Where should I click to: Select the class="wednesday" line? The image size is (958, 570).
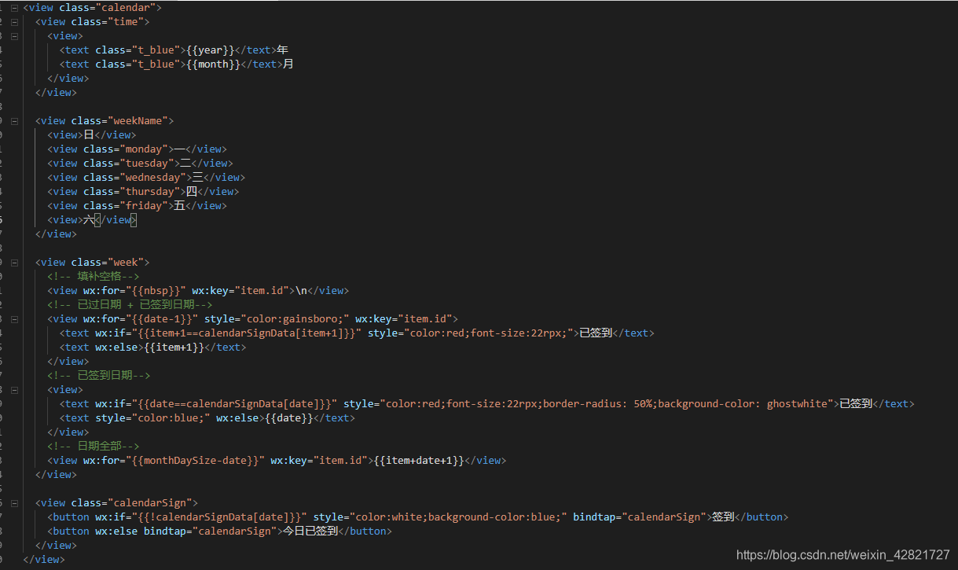point(146,178)
